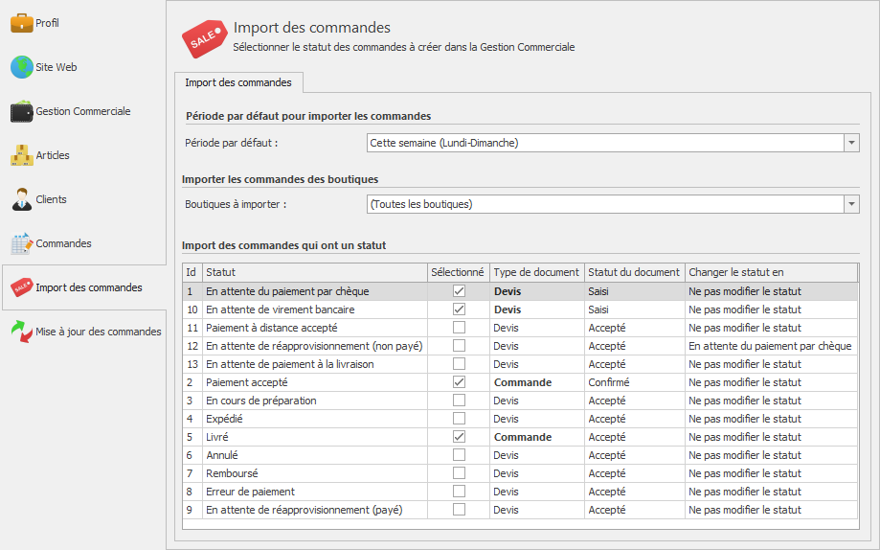This screenshot has width=880, height=550.
Task: Toggle the 'Paiement accepté' selection checkbox
Action: pos(460,382)
